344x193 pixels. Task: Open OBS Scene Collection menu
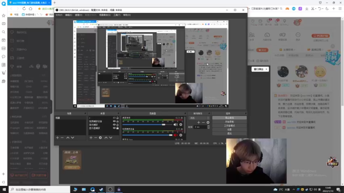[105, 15]
